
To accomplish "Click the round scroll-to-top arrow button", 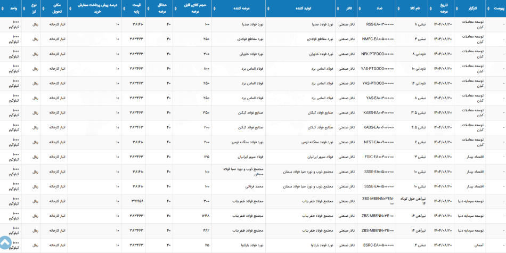I will [5, 242].
